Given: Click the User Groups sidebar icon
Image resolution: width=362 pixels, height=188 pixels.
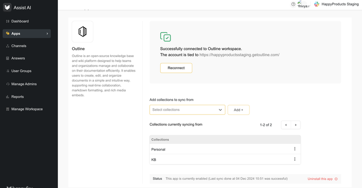Looking at the screenshot, I should (8, 71).
